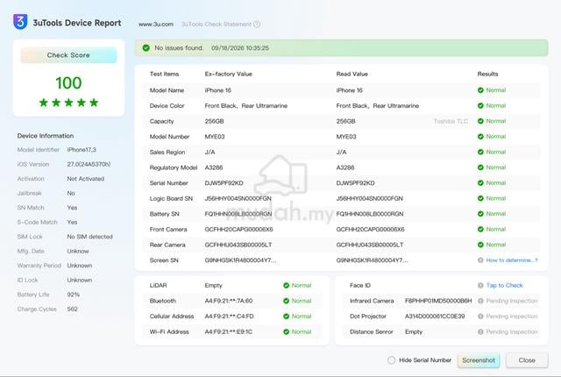Click the No SIM detected value
The width and height of the screenshot is (561, 377).
click(89, 237)
